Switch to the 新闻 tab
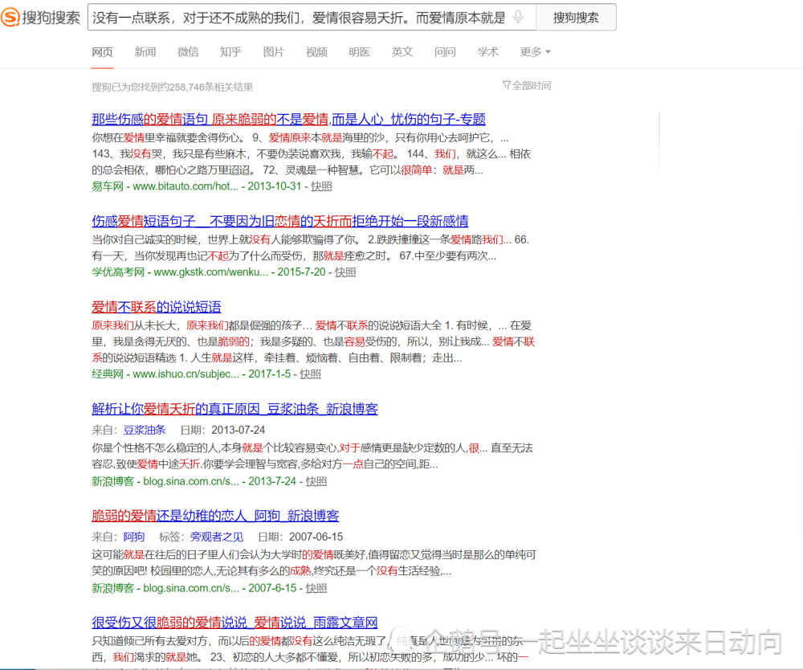Screen dimensions: 803x670 145,51
